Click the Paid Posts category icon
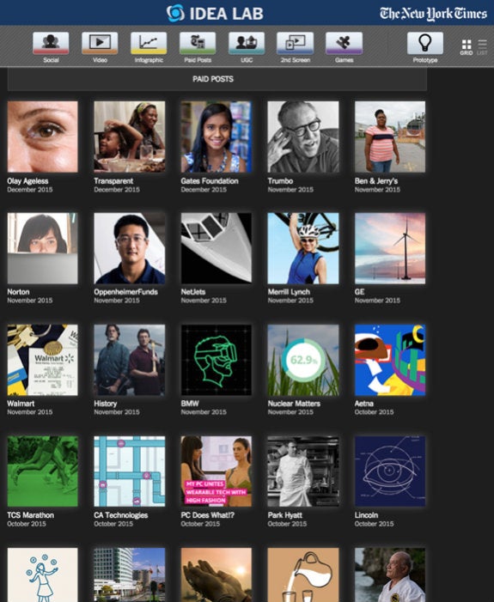The height and width of the screenshot is (602, 494). coord(198,43)
